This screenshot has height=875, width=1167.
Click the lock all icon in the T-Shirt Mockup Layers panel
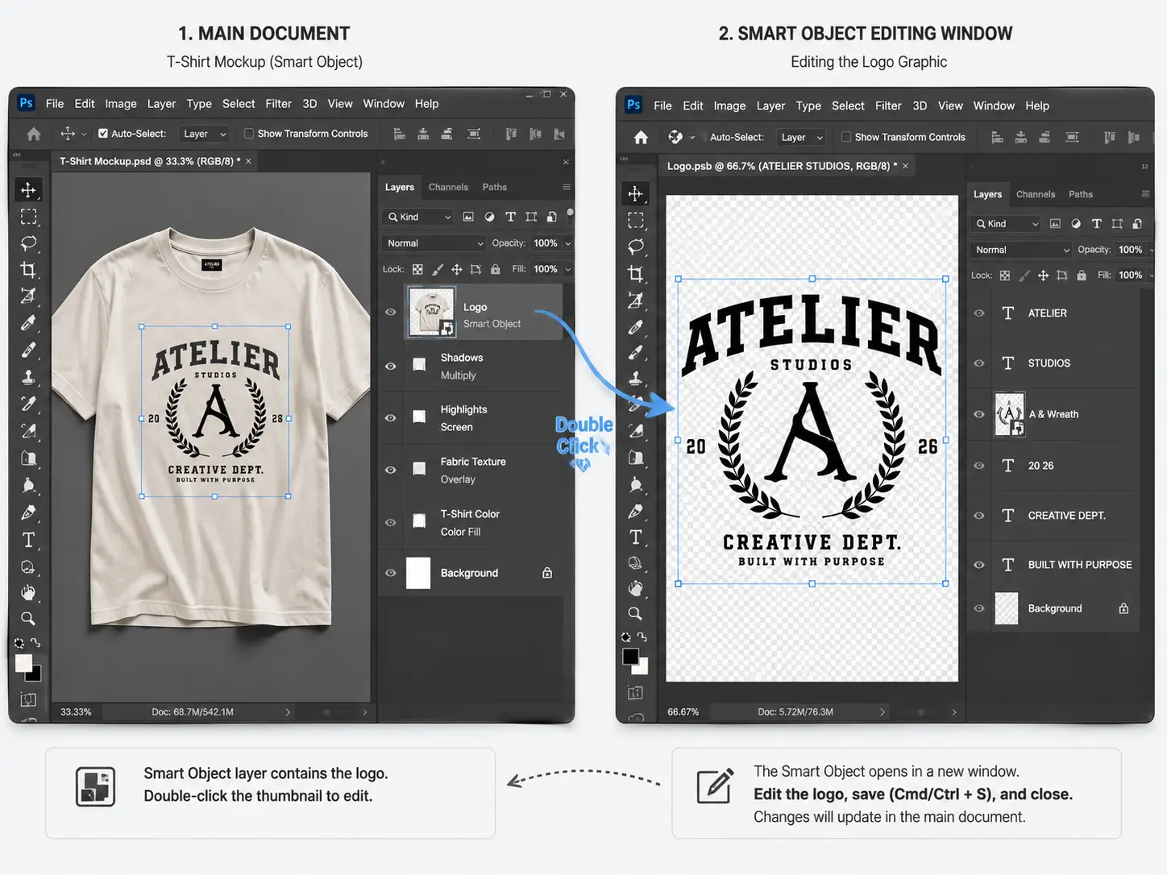coord(495,269)
